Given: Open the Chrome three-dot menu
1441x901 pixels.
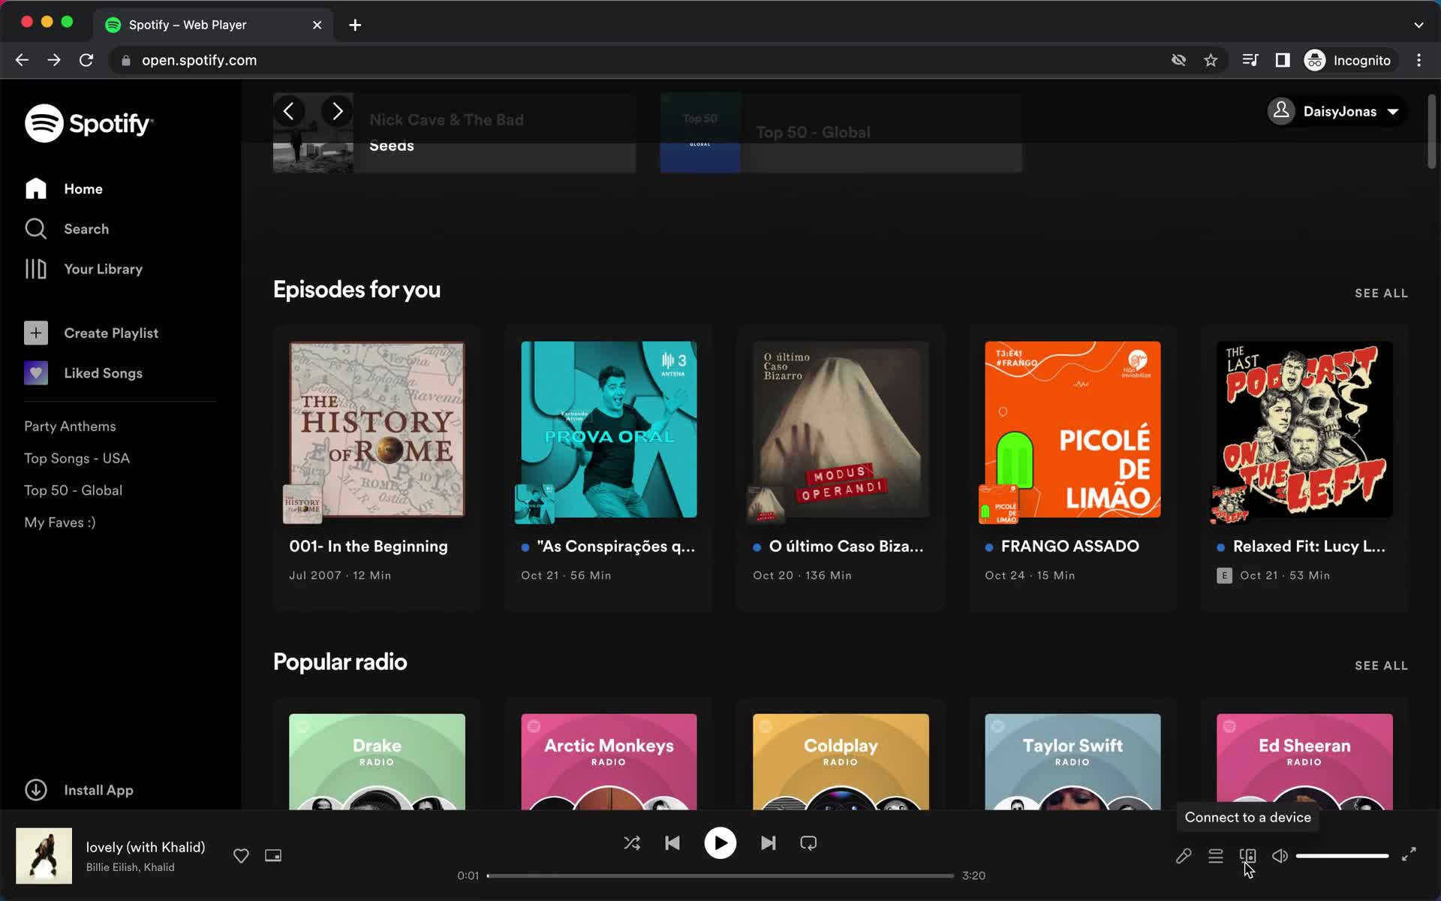Looking at the screenshot, I should coord(1418,60).
